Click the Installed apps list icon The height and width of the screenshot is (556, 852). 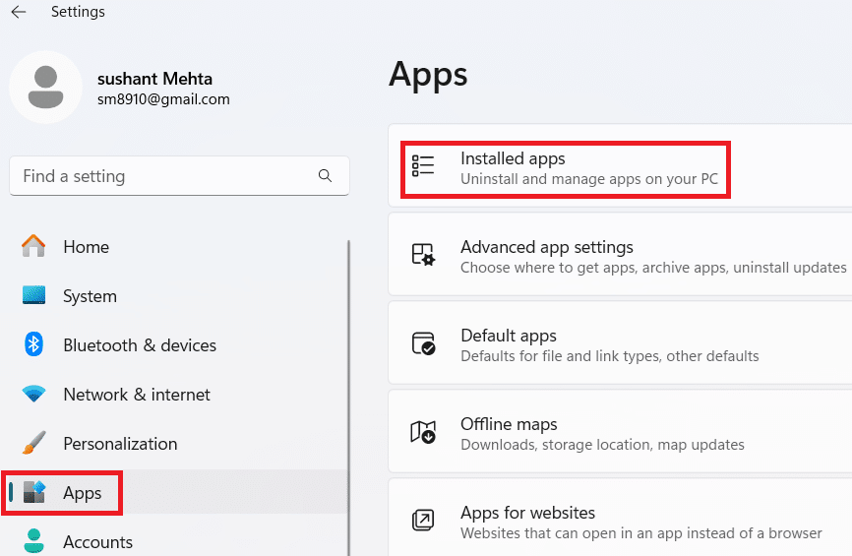click(423, 166)
